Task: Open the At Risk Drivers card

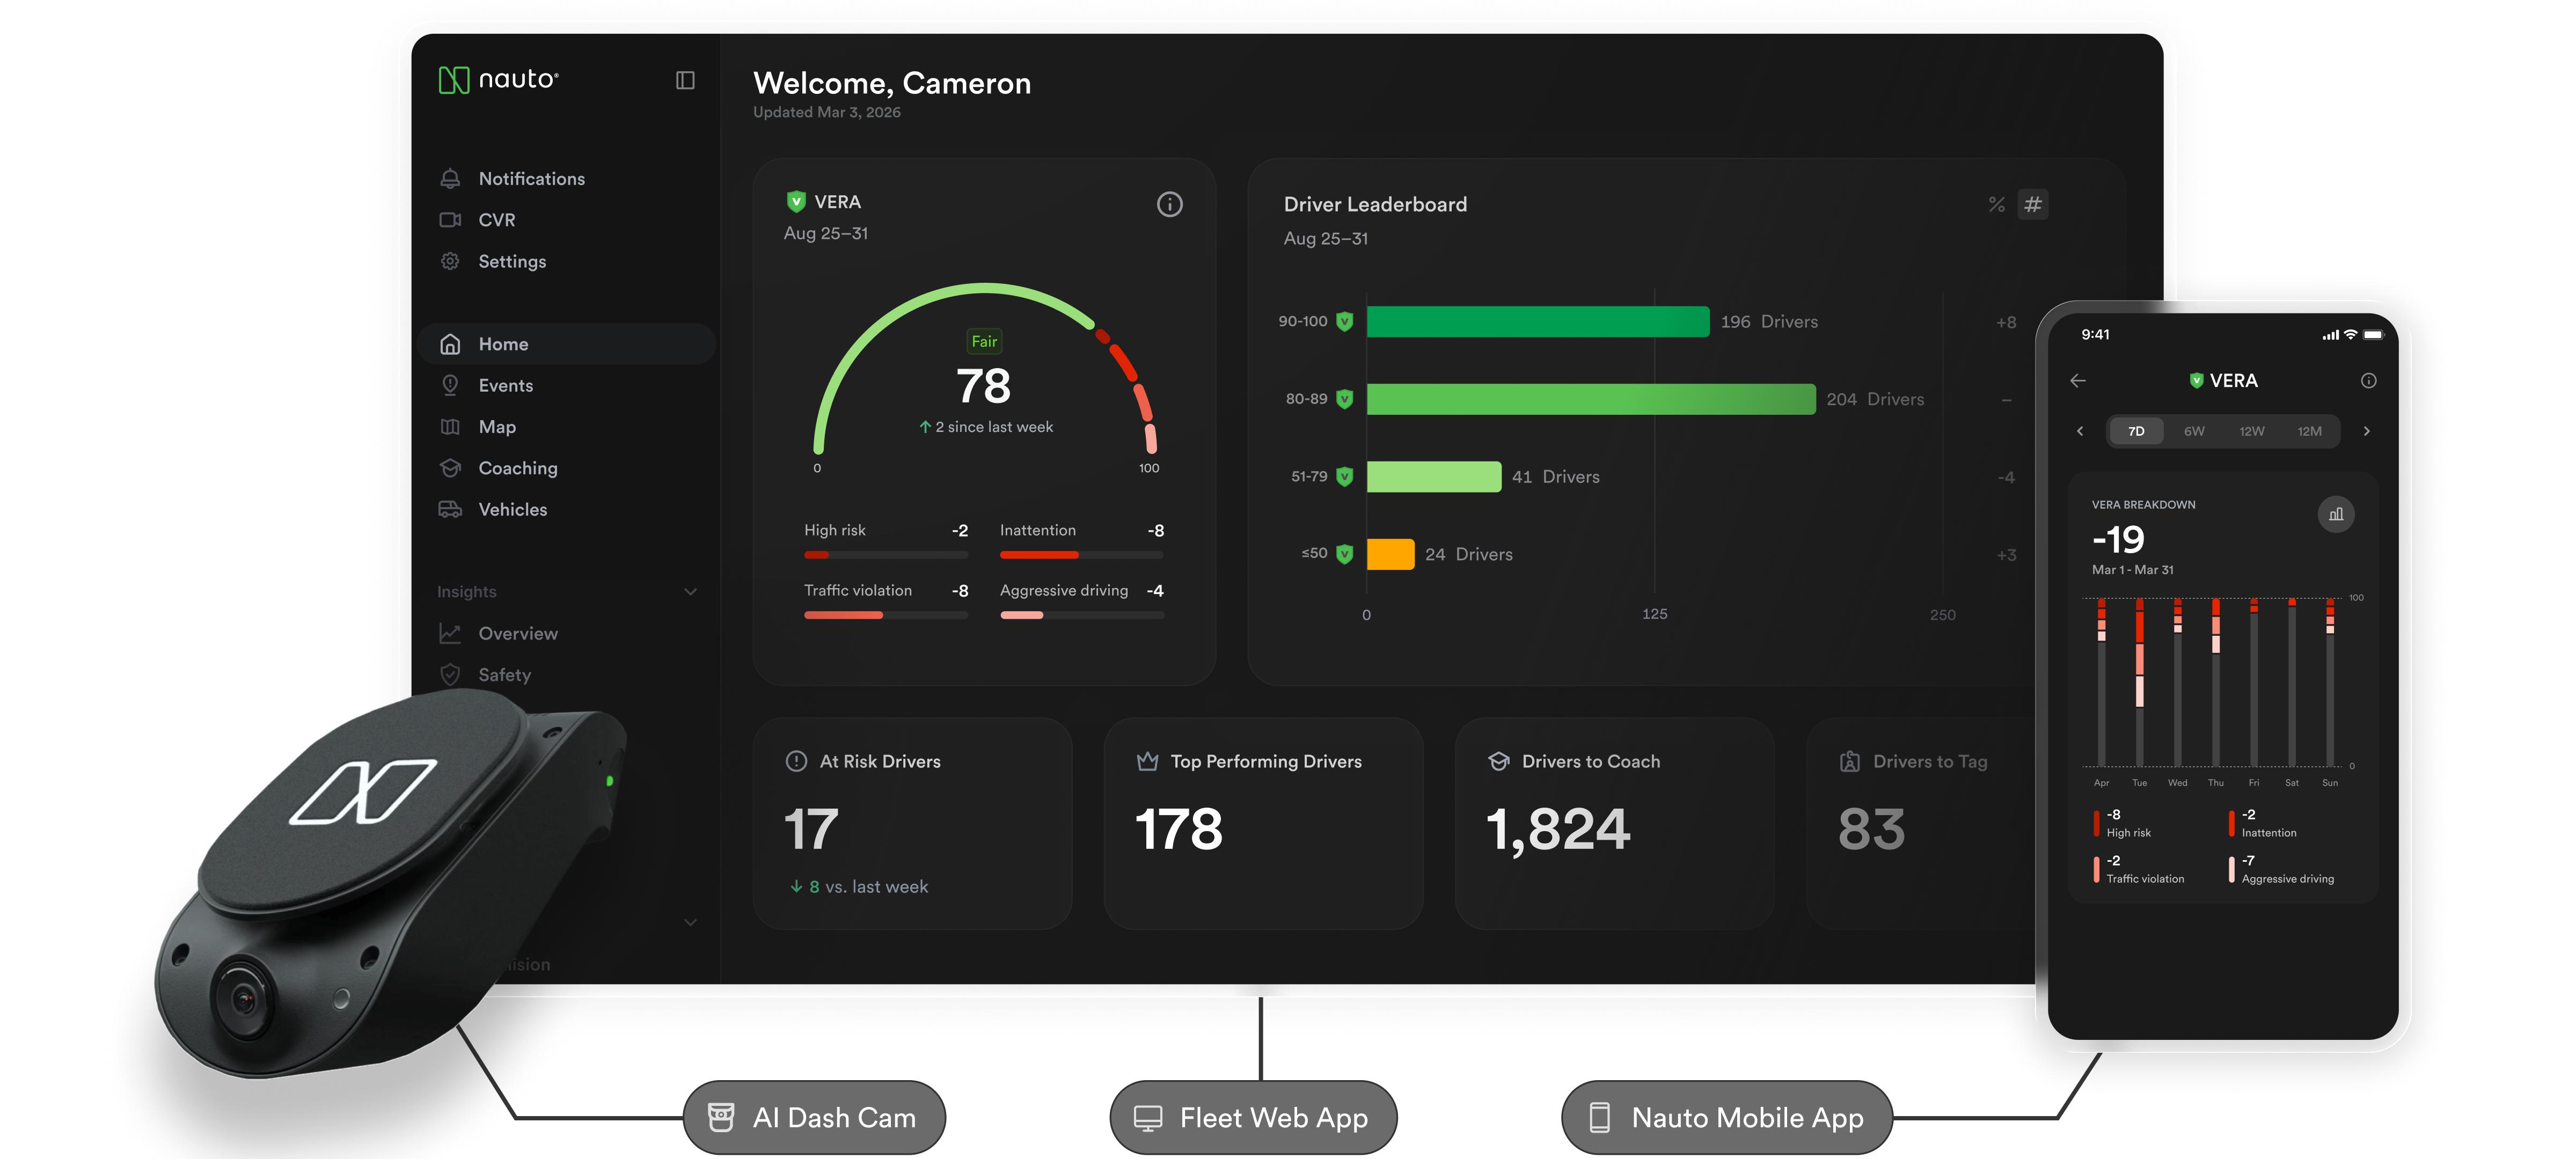Action: click(912, 823)
